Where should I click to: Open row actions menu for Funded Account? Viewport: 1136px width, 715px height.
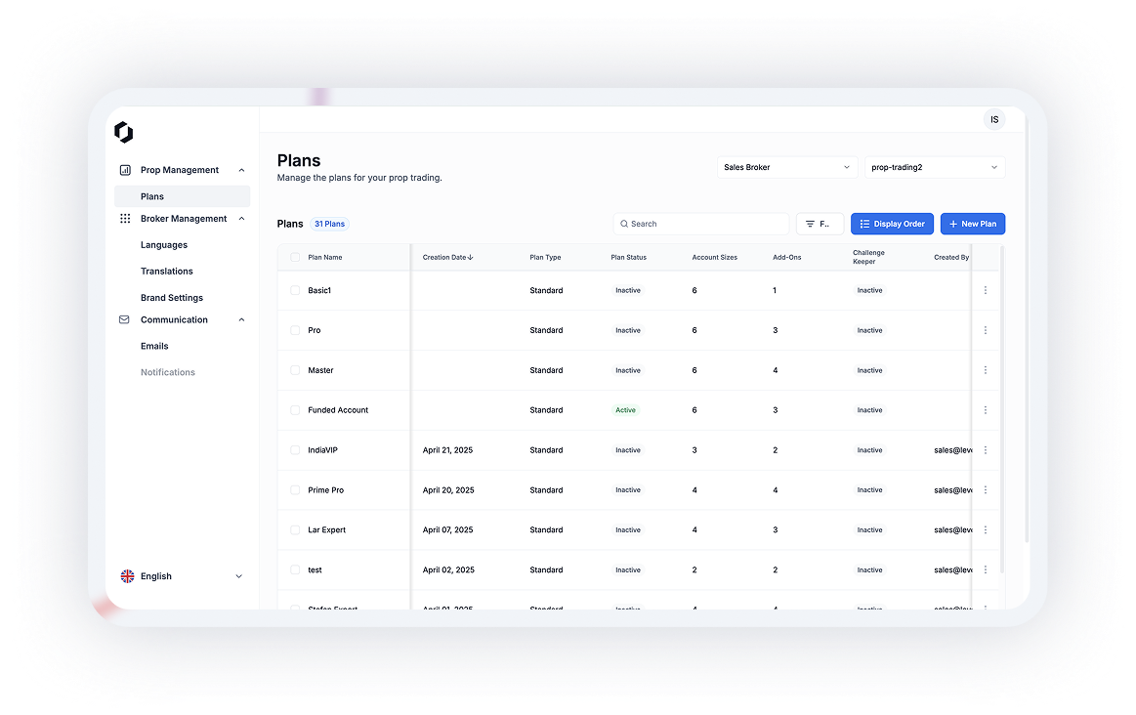[986, 410]
